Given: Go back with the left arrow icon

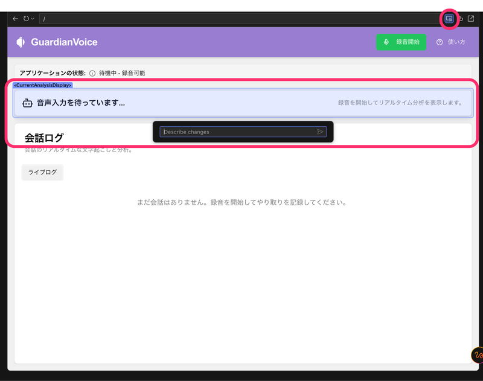Looking at the screenshot, I should (x=16, y=19).
